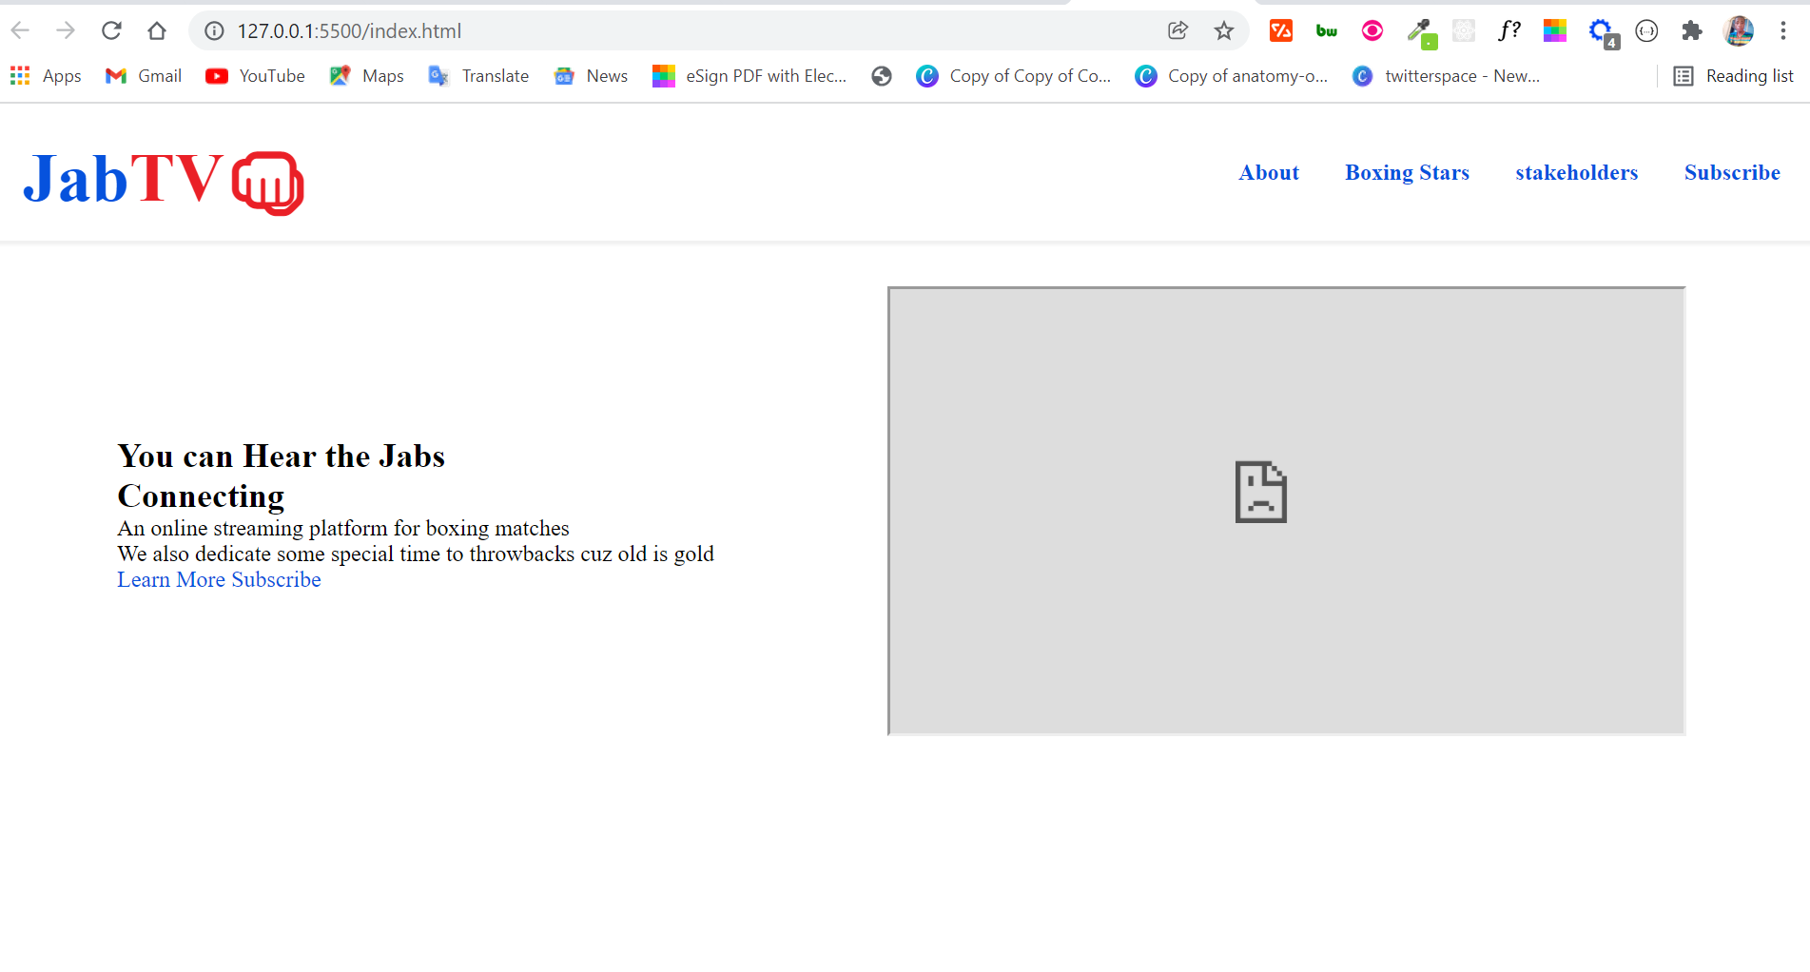Click text An online streaming platform for boxing
Image resolution: width=1810 pixels, height=972 pixels.
[343, 528]
